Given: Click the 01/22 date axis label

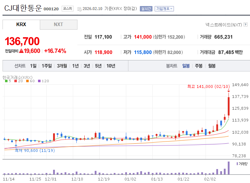Looking at the screenshot, I should click(x=183, y=179).
